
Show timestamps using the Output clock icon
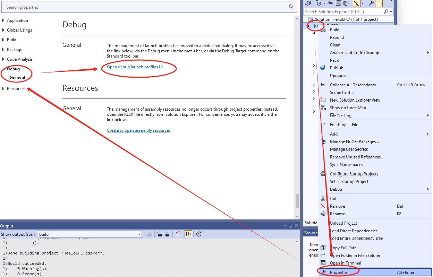[x=199, y=234]
